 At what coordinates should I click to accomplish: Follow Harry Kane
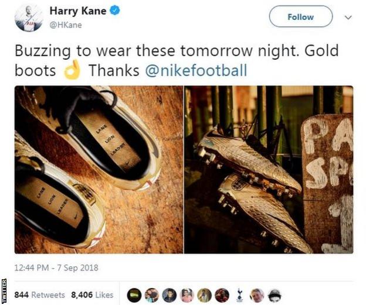(301, 17)
